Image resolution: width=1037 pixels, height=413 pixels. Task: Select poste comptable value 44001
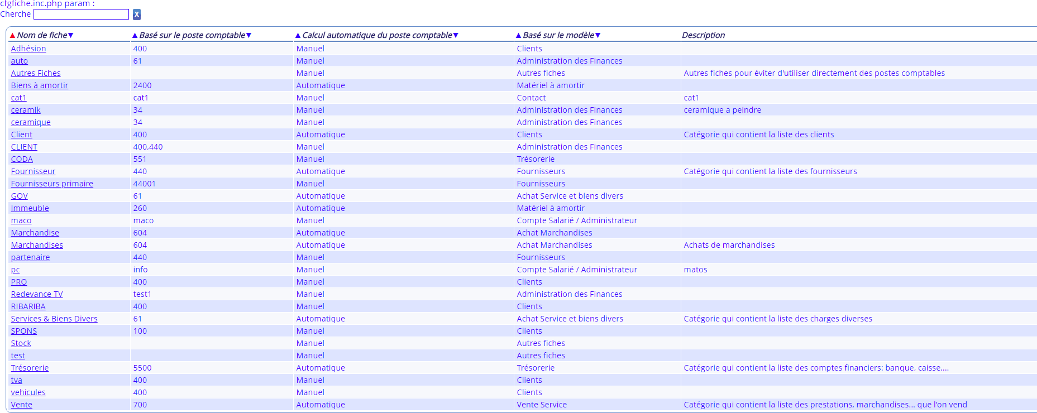coord(145,184)
